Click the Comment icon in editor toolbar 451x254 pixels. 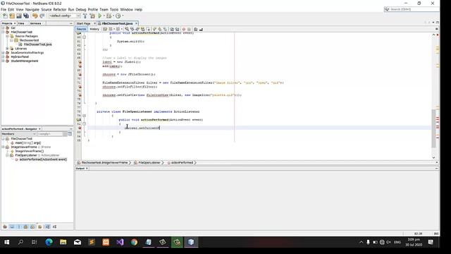click(x=196, y=29)
